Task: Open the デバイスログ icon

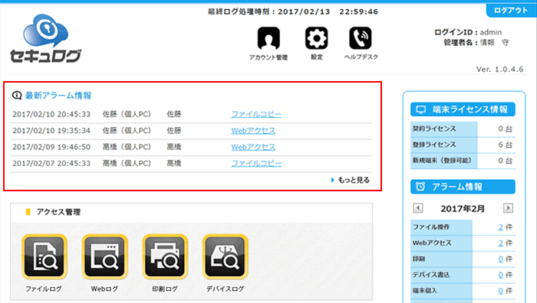Action: click(225, 256)
